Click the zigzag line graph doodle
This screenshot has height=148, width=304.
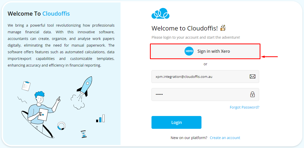coord(22,100)
